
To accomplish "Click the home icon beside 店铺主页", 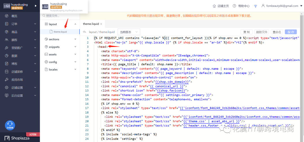I will click(x=214, y=6).
